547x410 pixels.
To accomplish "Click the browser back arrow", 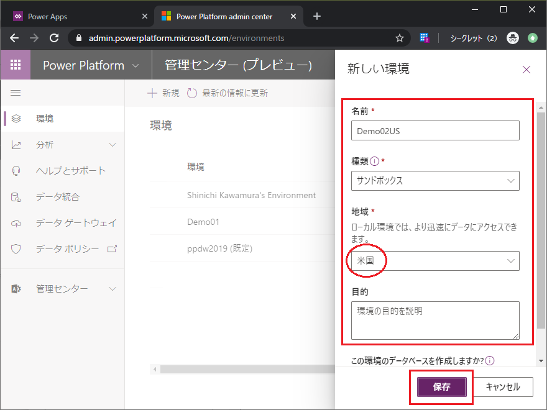I will [x=14, y=38].
